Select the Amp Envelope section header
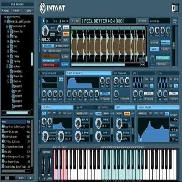This screenshot has height=182, width=182. click(x=88, y=73)
